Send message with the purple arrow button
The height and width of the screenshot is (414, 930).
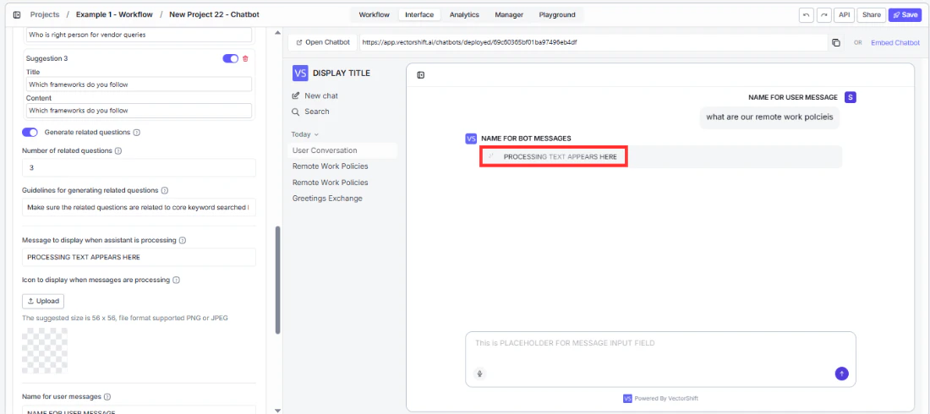pos(841,373)
